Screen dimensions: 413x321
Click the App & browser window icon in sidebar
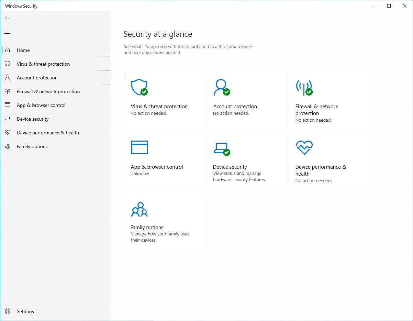[8, 105]
